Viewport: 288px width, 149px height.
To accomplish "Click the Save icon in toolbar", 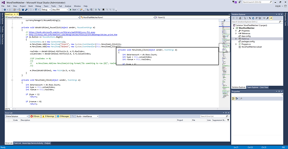I will [23, 10].
